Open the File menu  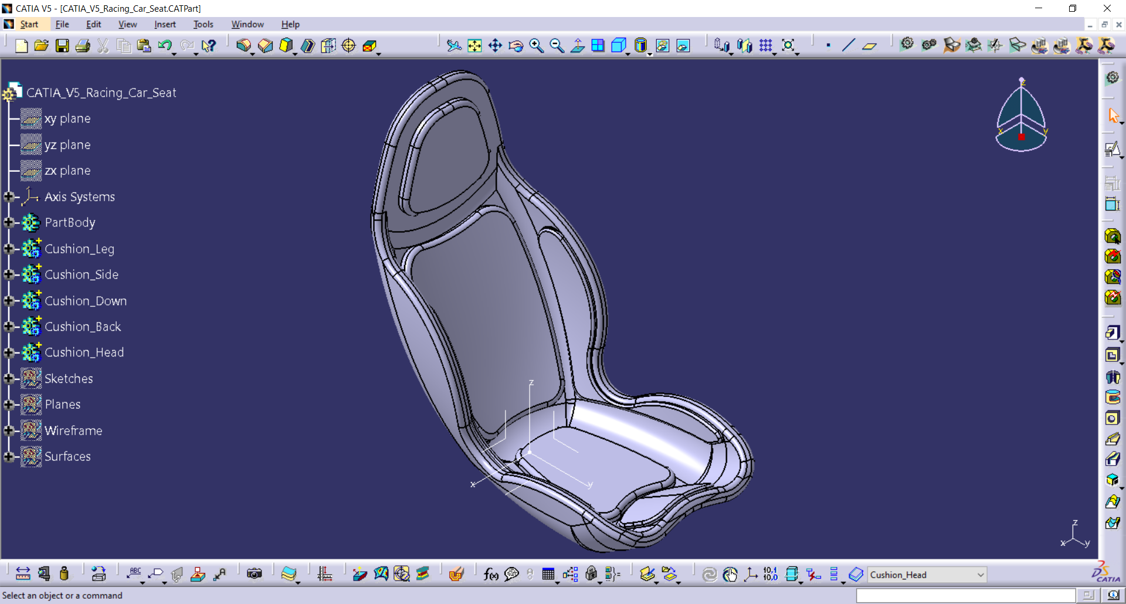[x=62, y=24]
